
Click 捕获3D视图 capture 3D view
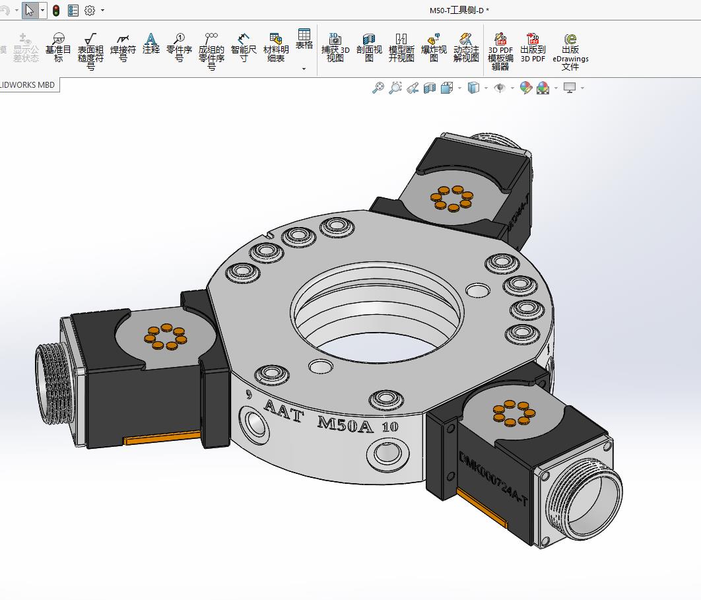click(335, 47)
